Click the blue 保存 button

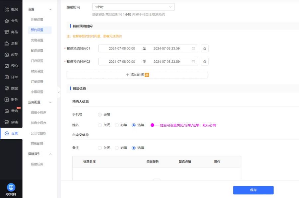[x=253, y=190]
